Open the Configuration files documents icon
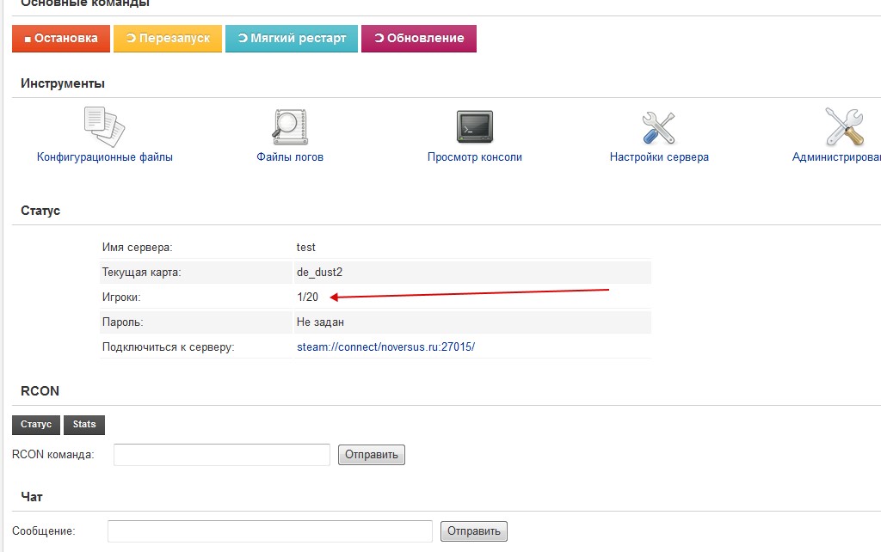 pyautogui.click(x=105, y=126)
